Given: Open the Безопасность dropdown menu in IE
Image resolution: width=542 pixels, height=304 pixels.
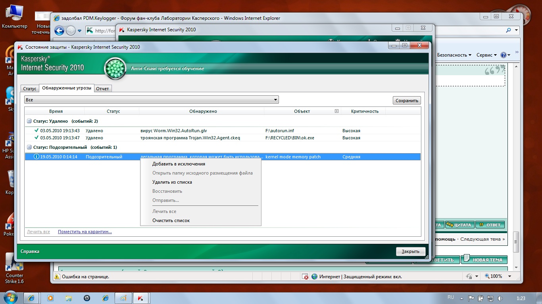Looking at the screenshot, I should (454, 55).
